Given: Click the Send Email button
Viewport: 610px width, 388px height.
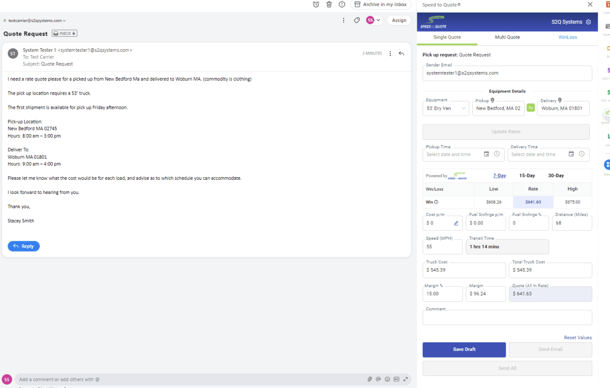Looking at the screenshot, I should point(551,349).
